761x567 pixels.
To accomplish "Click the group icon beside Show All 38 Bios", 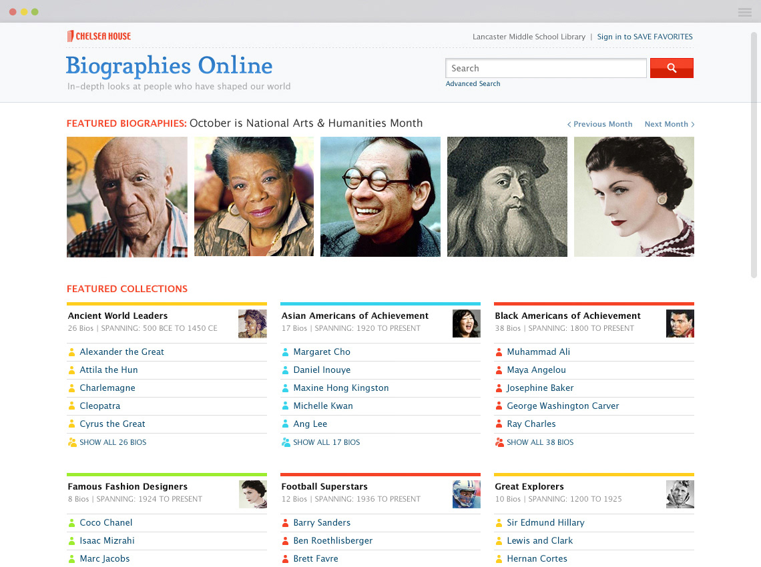I will click(x=499, y=442).
